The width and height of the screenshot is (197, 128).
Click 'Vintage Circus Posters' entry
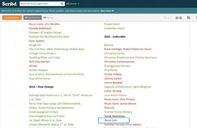[x=42, y=53]
